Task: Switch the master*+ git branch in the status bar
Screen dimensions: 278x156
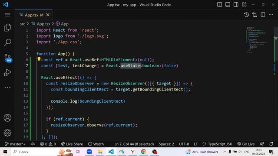Action: click(15, 144)
